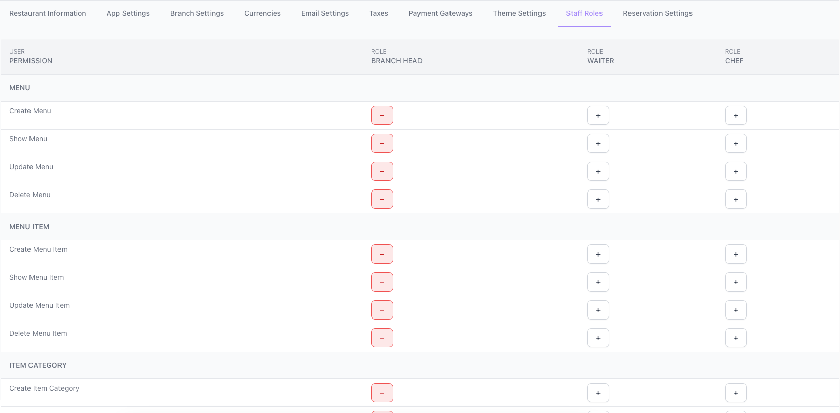This screenshot has height=413, width=840.
Task: Open the Reservation Settings tab
Action: [x=657, y=13]
